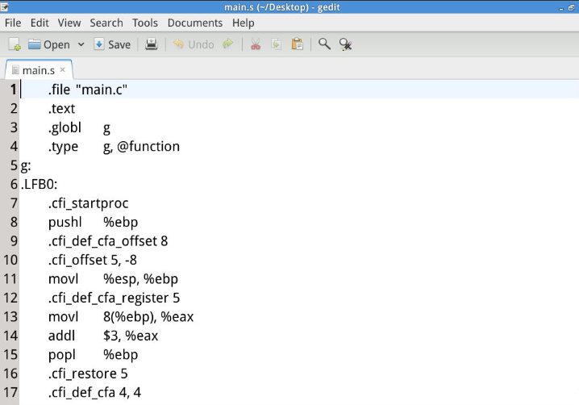Click the gedit window menu icon

point(5,7)
